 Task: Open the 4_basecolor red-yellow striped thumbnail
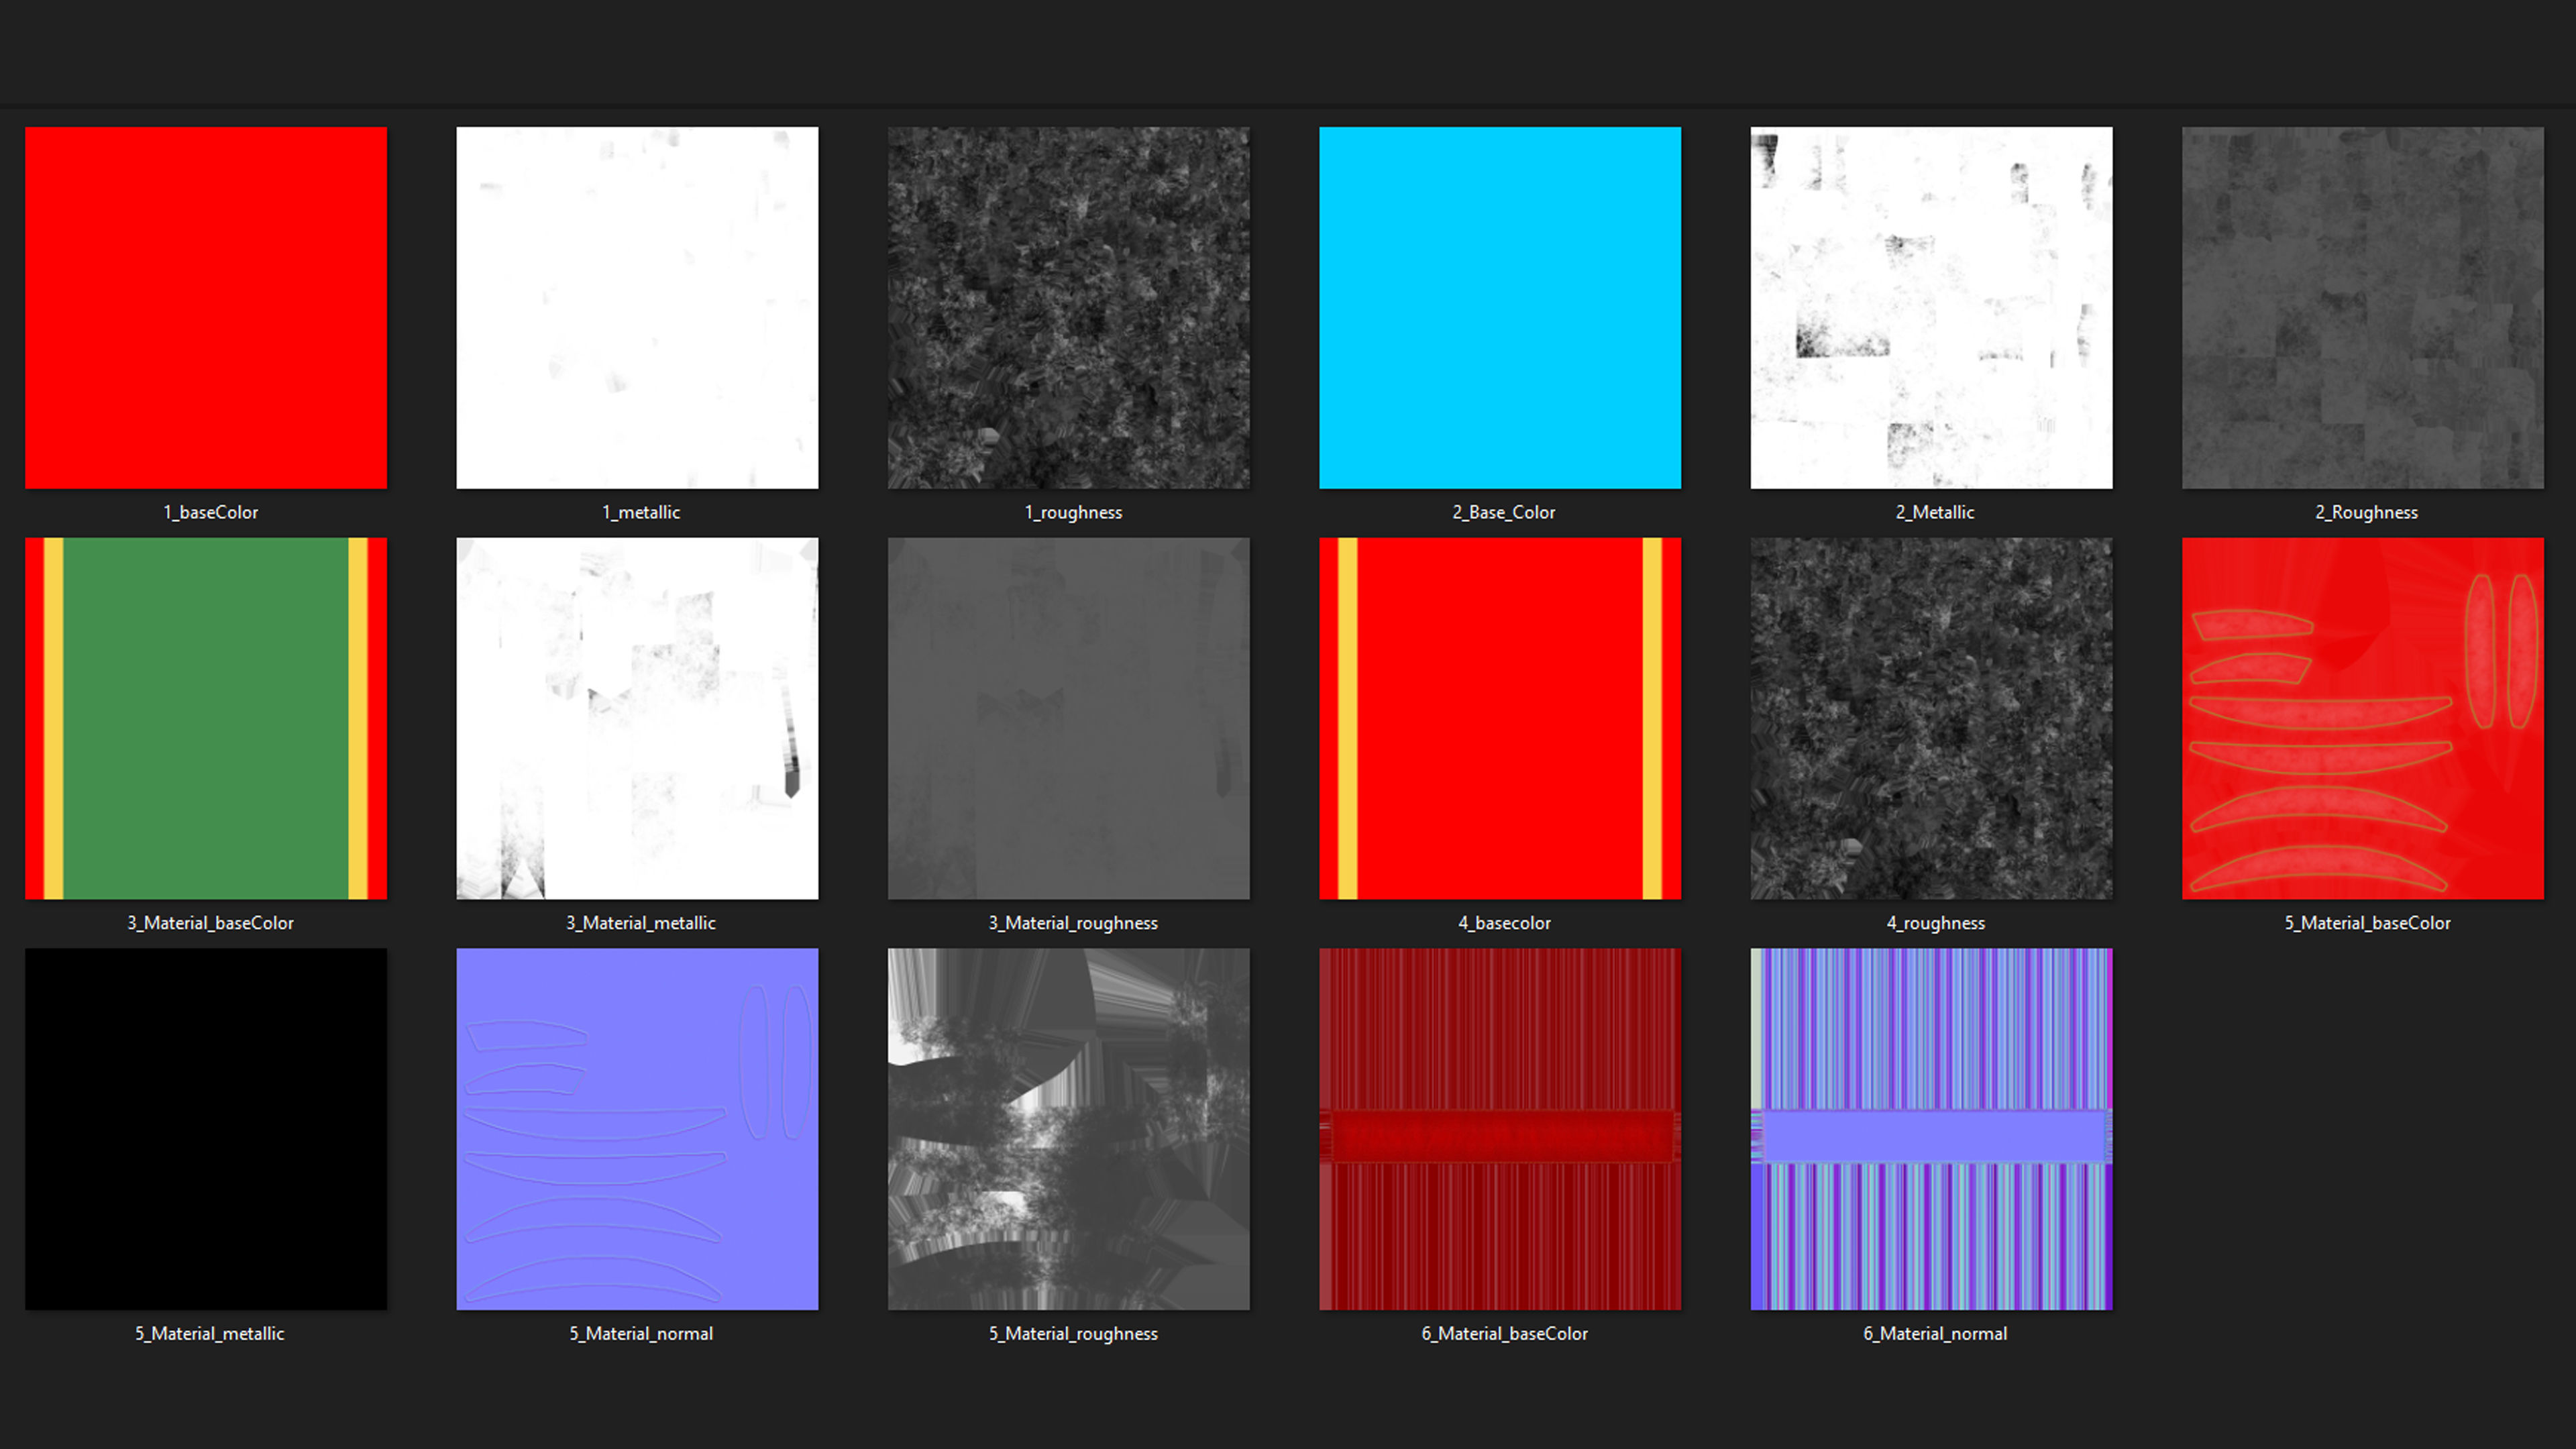coord(1500,718)
